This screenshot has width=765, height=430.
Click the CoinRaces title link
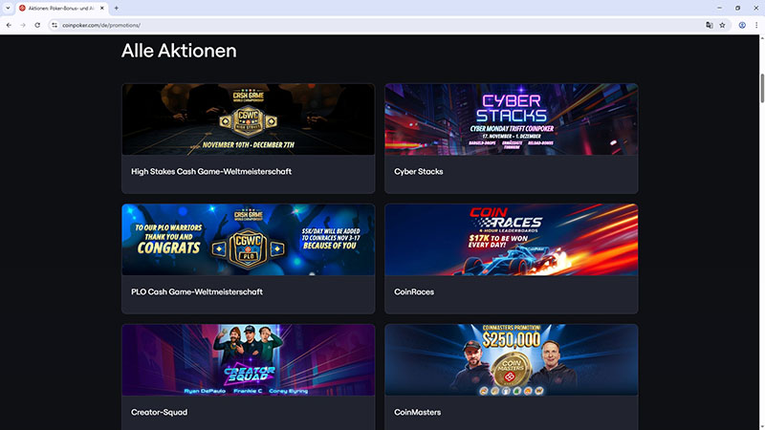414,292
